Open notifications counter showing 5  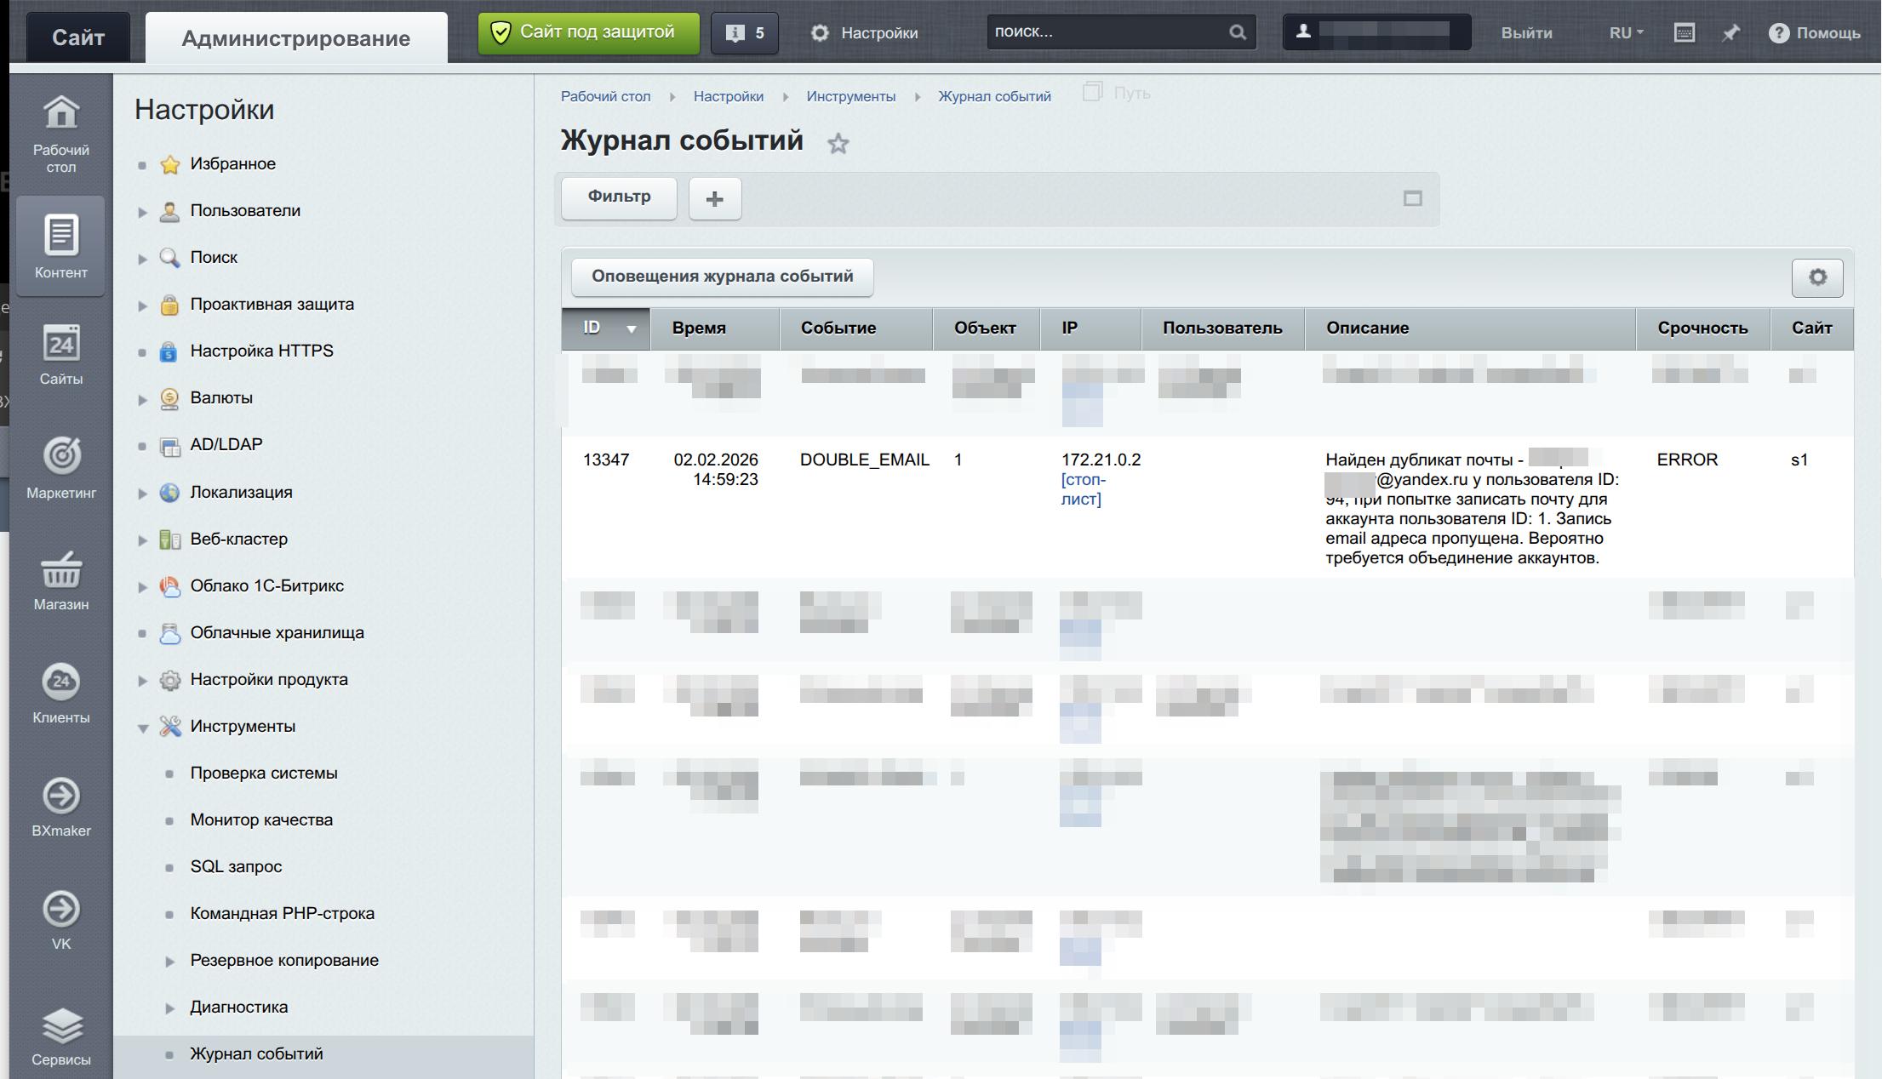point(745,33)
